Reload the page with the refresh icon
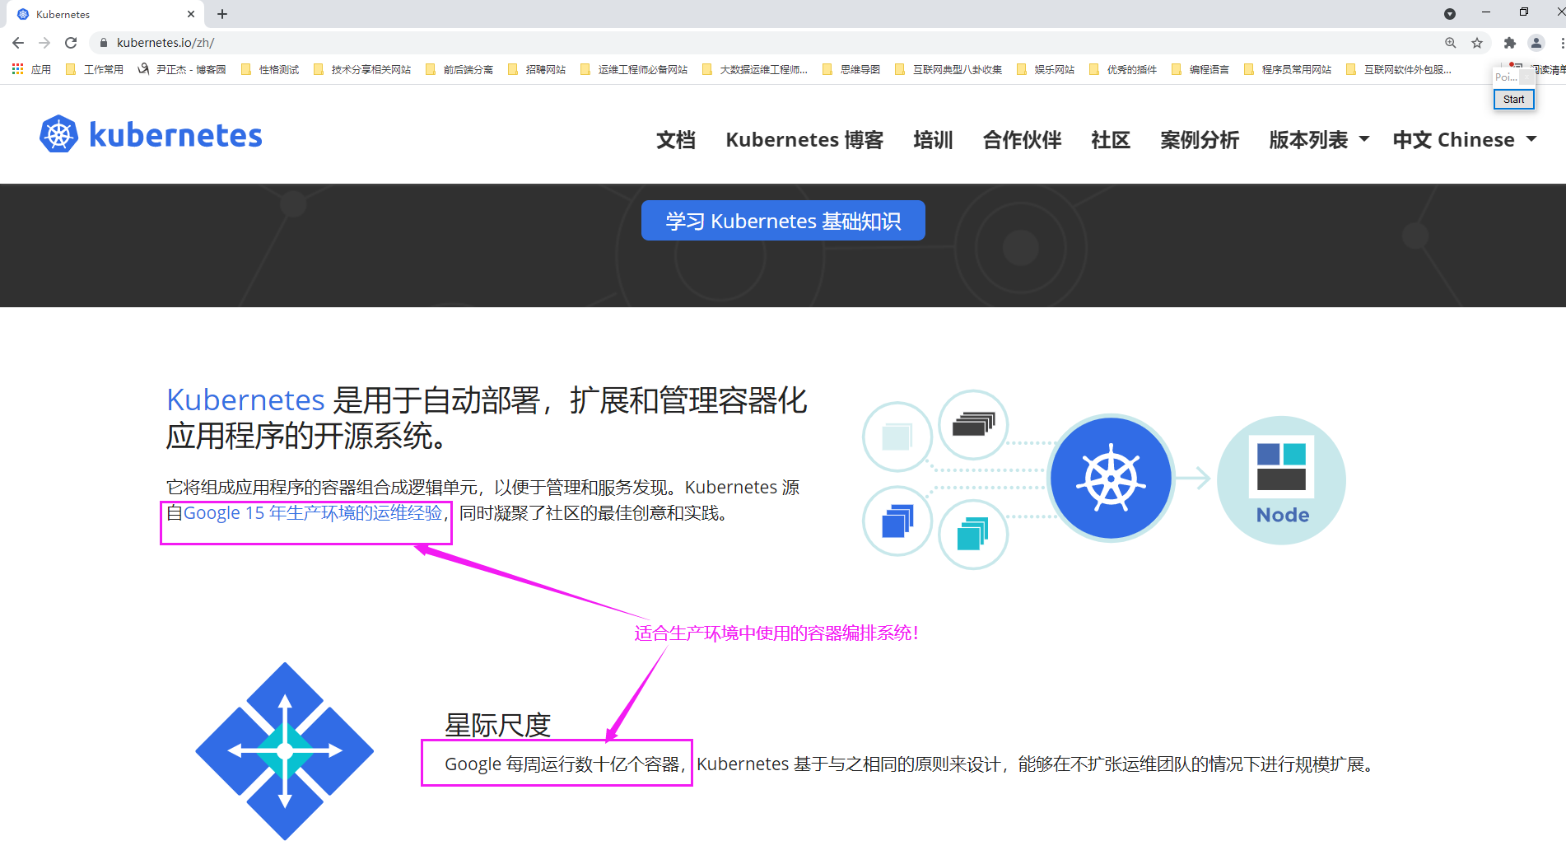 pos(71,43)
